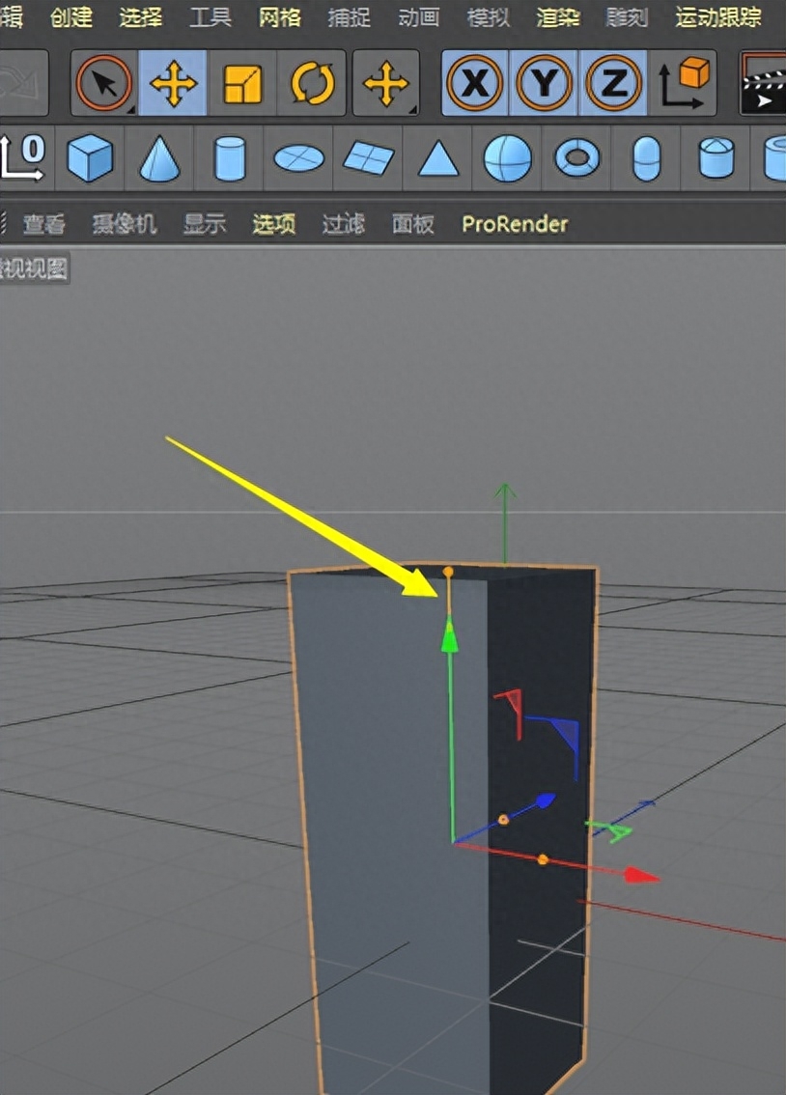Toggle X axis lock
The image size is (786, 1095).
(475, 83)
